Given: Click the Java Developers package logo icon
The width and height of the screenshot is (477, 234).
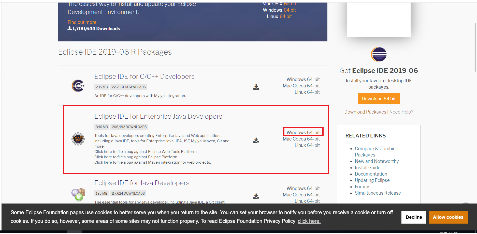Looking at the screenshot, I should tap(78, 195).
